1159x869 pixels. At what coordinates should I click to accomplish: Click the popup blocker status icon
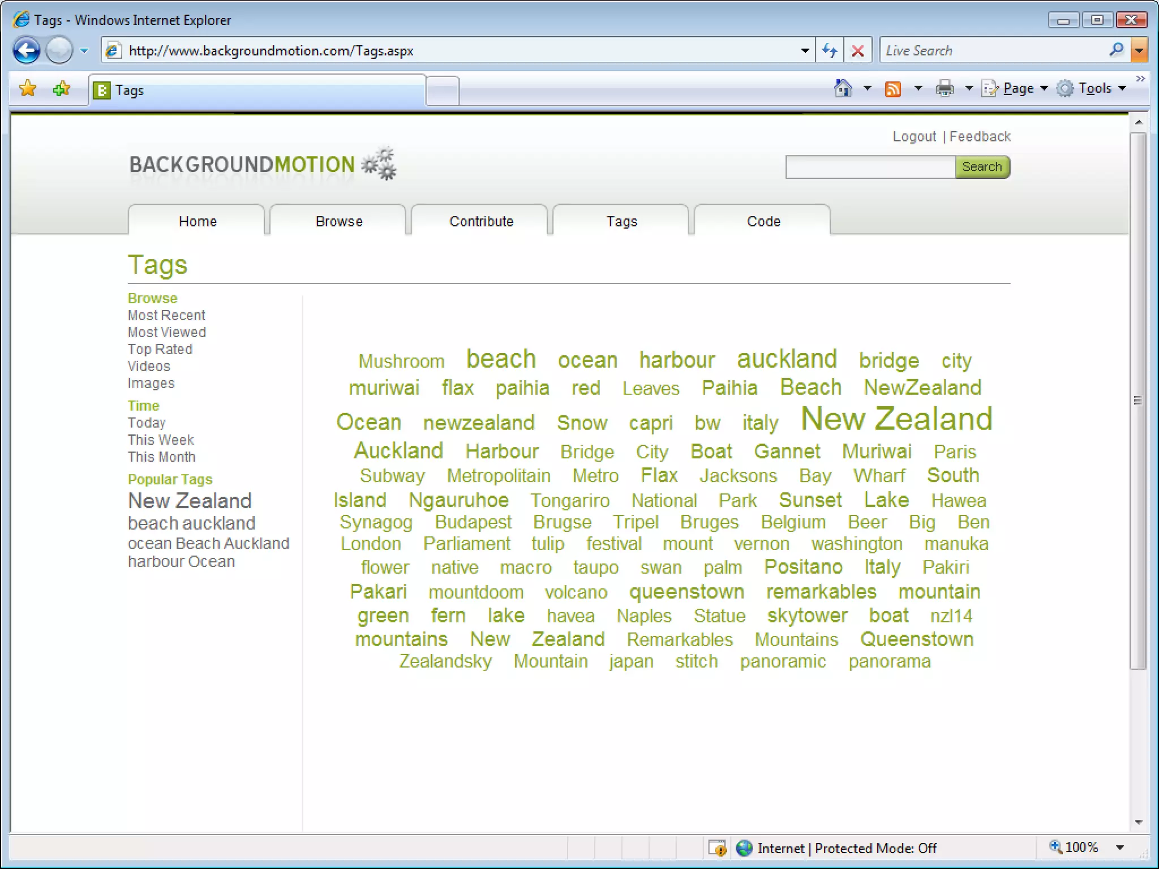tap(718, 848)
